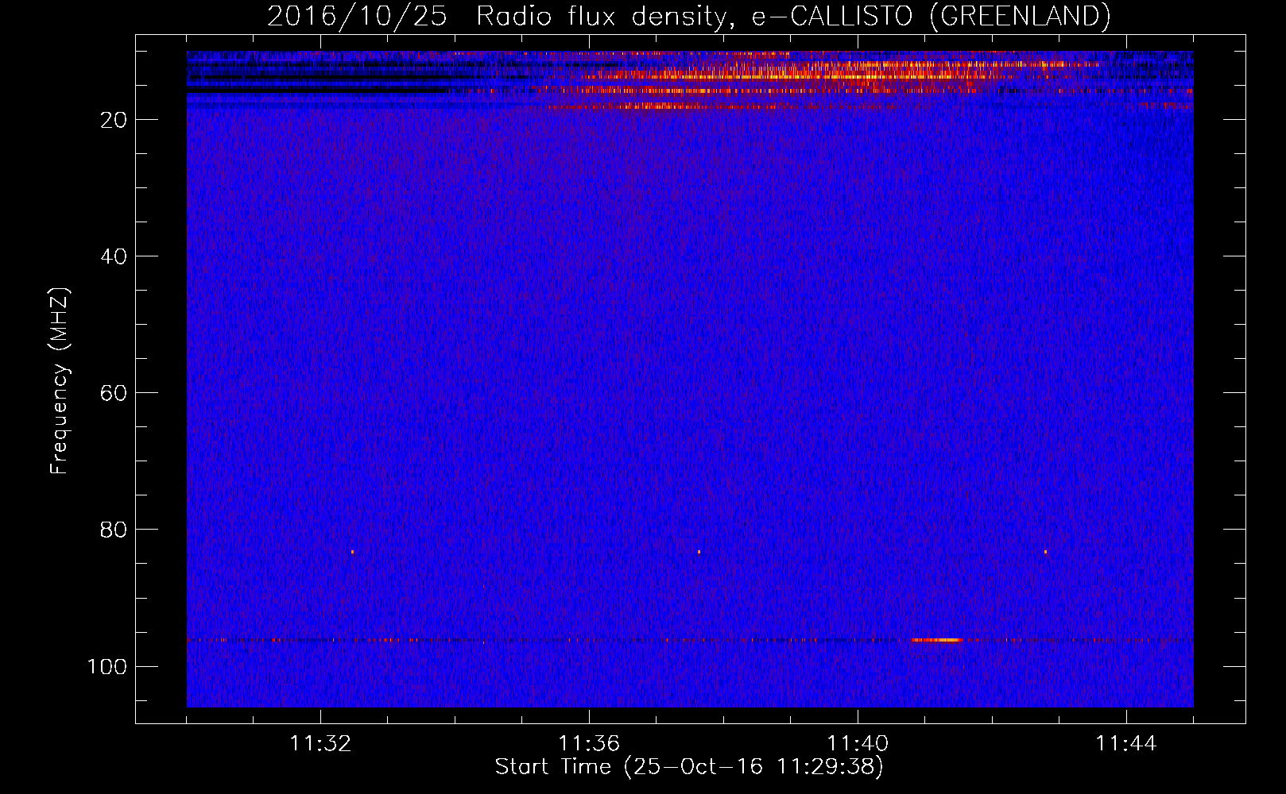The image size is (1286, 794).
Task: Click the 11:36 time tick label
Action: tap(589, 744)
